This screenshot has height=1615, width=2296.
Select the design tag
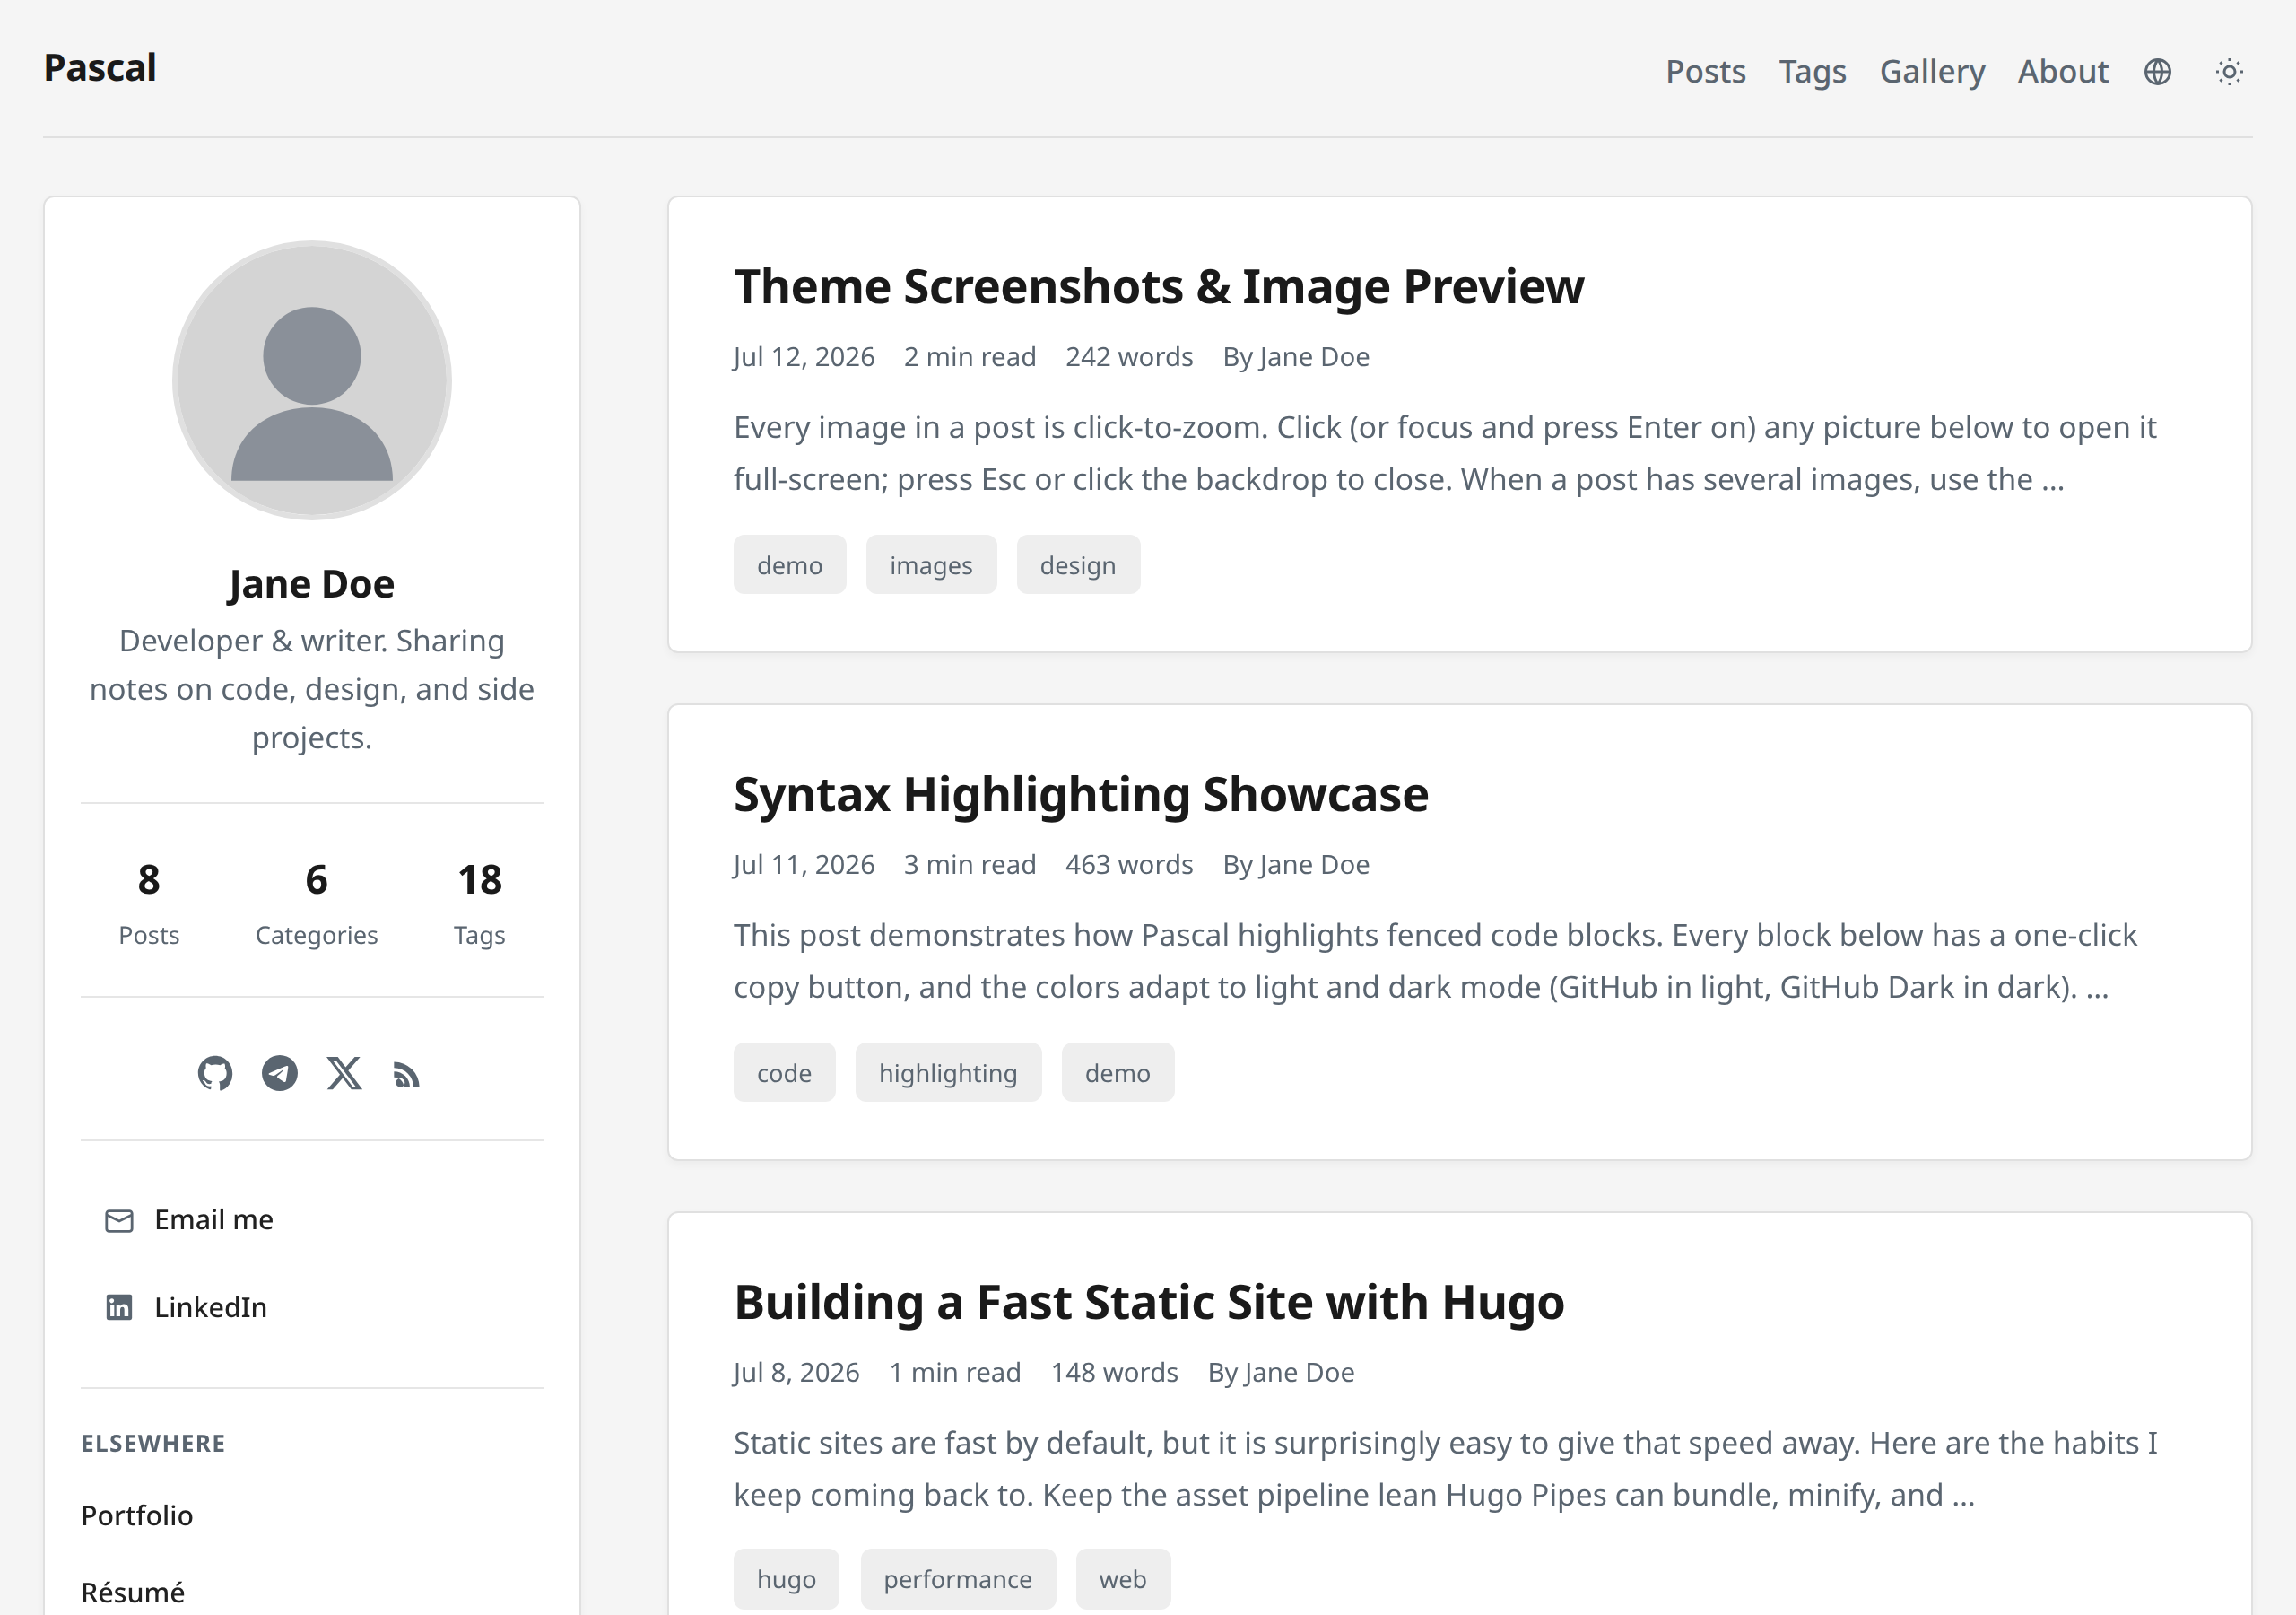pyautogui.click(x=1078, y=564)
